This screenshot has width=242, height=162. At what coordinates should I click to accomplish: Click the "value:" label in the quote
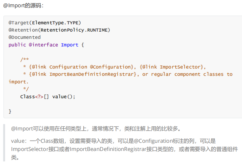pyautogui.click(x=18, y=141)
